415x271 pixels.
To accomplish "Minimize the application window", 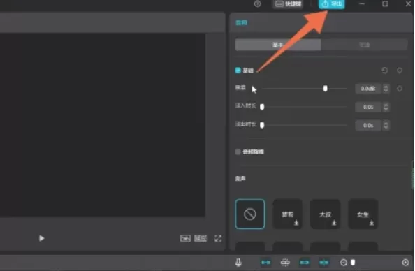I will click(x=362, y=4).
